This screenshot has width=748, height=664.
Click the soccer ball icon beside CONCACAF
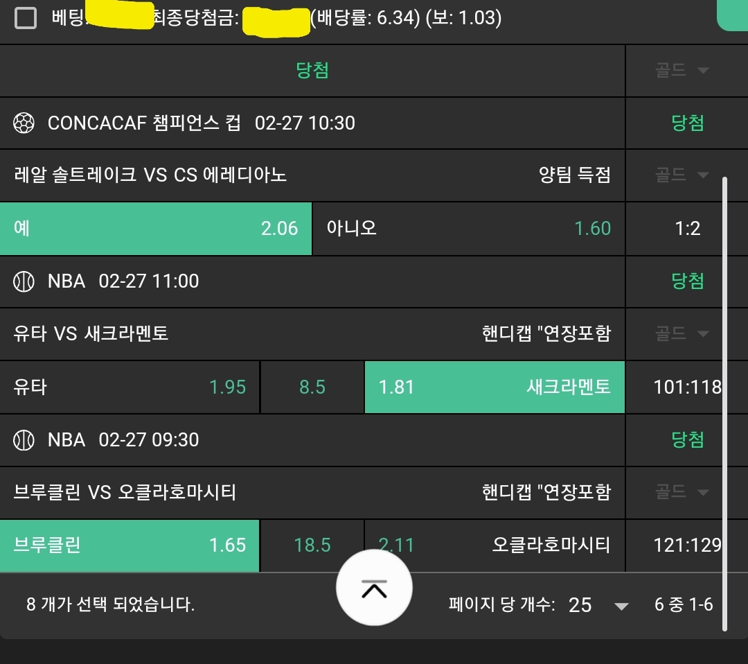(24, 123)
